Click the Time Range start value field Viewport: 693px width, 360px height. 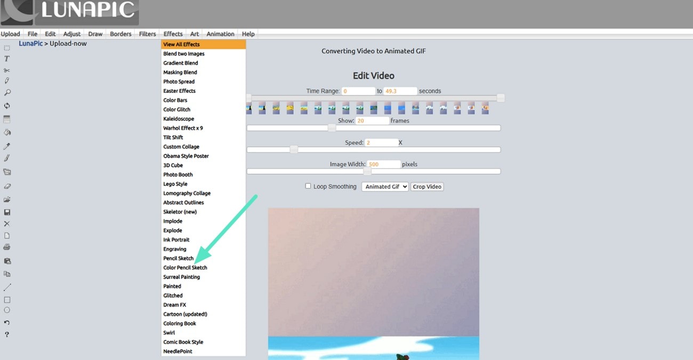click(358, 91)
